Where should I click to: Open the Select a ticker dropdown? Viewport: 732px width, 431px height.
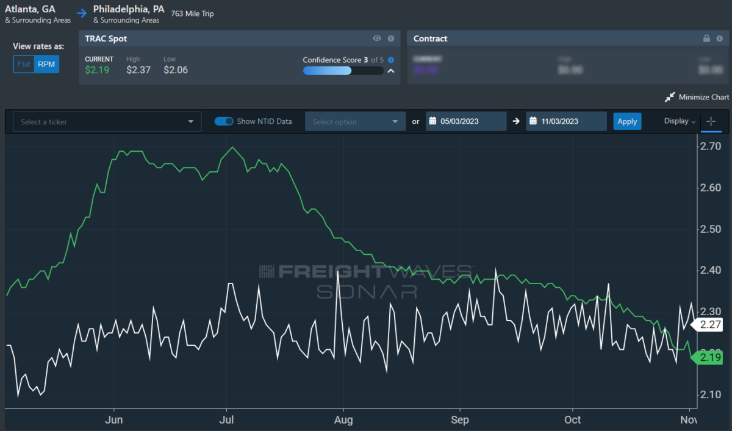(107, 122)
